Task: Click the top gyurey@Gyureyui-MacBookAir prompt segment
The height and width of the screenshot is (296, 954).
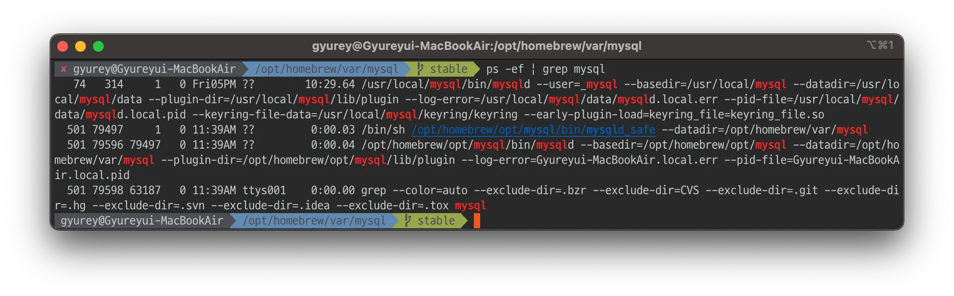Action: pyautogui.click(x=154, y=69)
